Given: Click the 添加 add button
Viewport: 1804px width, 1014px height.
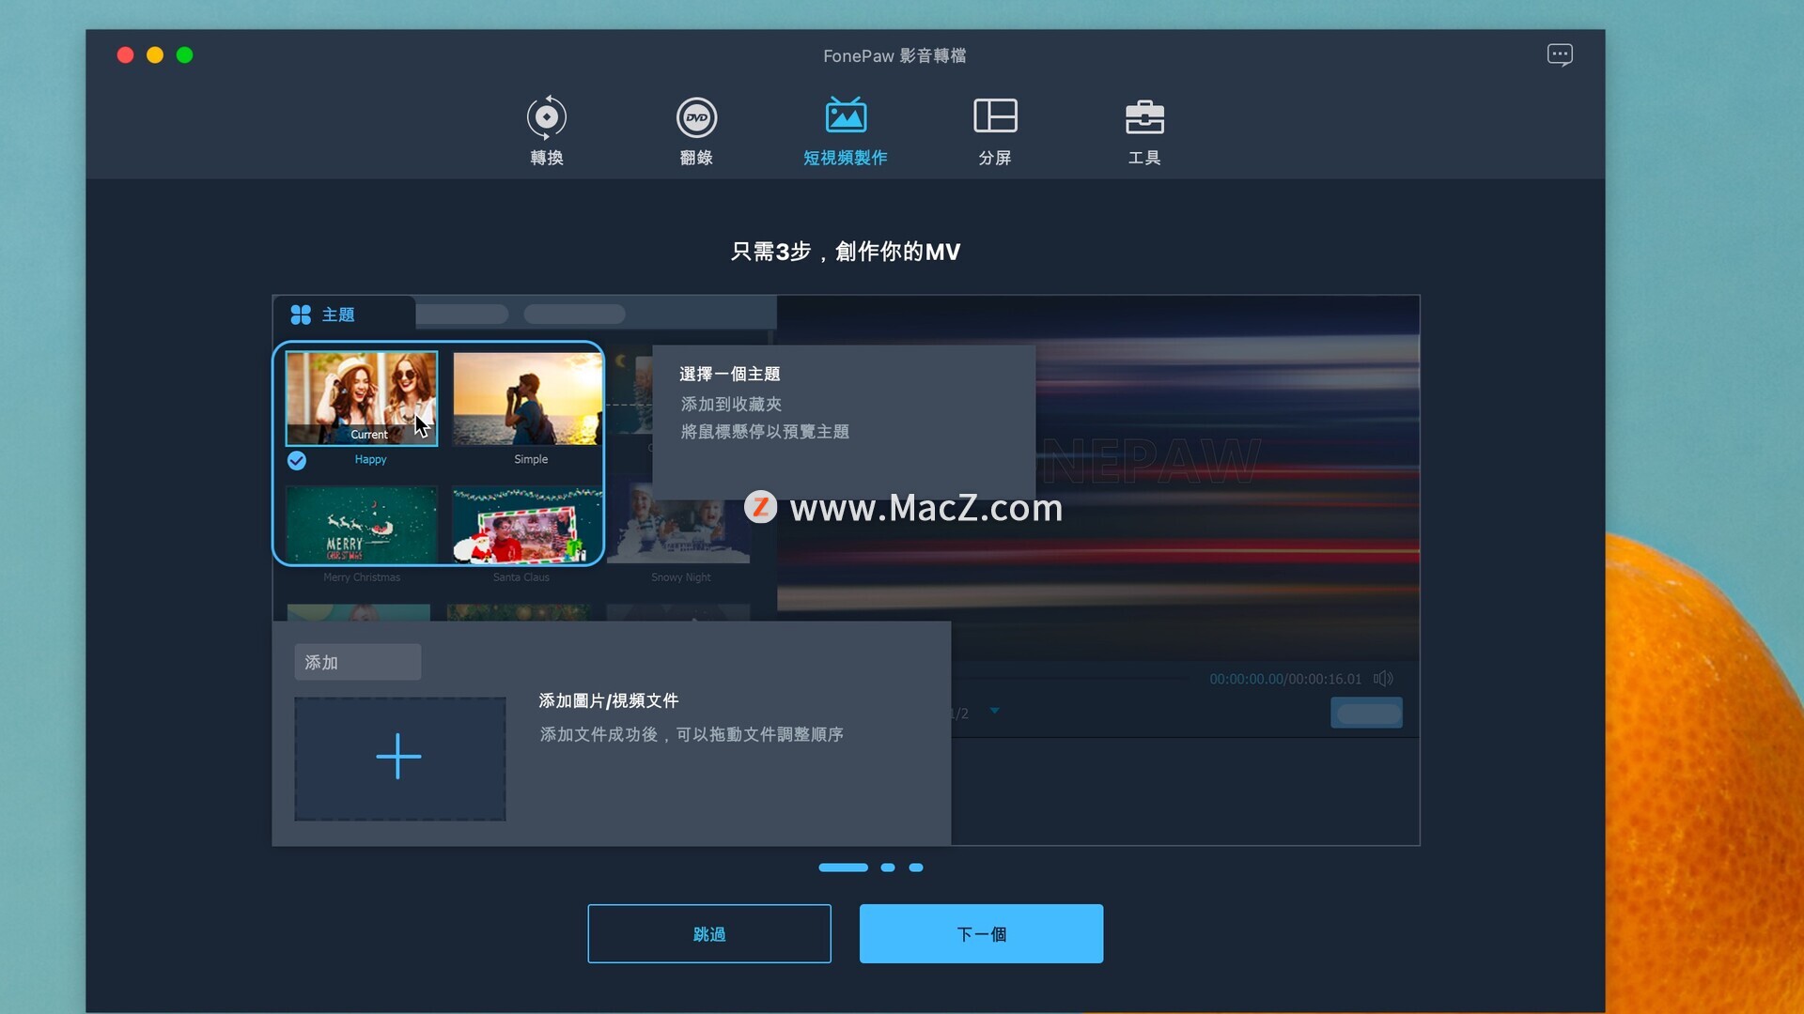Looking at the screenshot, I should (358, 662).
